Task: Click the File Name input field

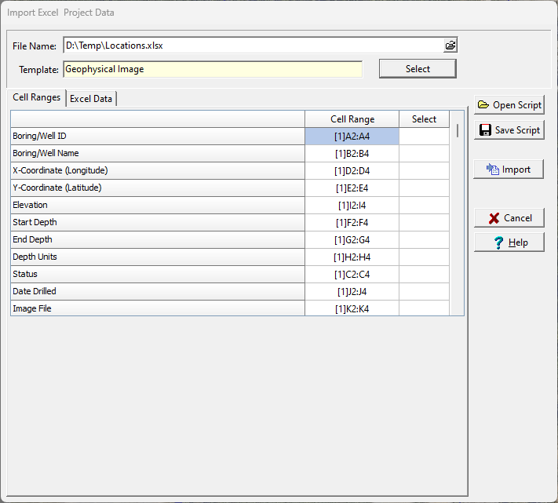Action: tap(253, 46)
